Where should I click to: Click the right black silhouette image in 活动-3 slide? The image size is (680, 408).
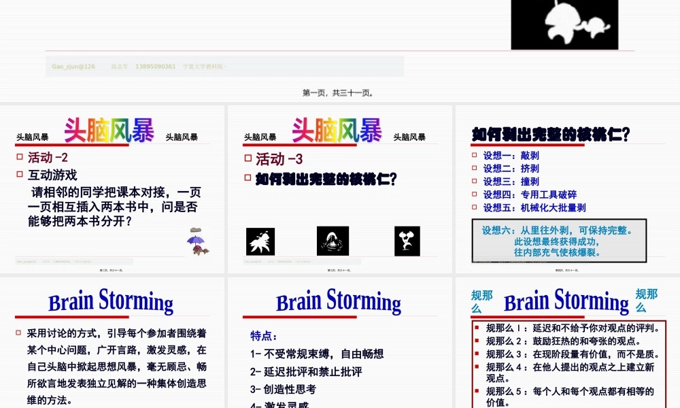point(407,241)
